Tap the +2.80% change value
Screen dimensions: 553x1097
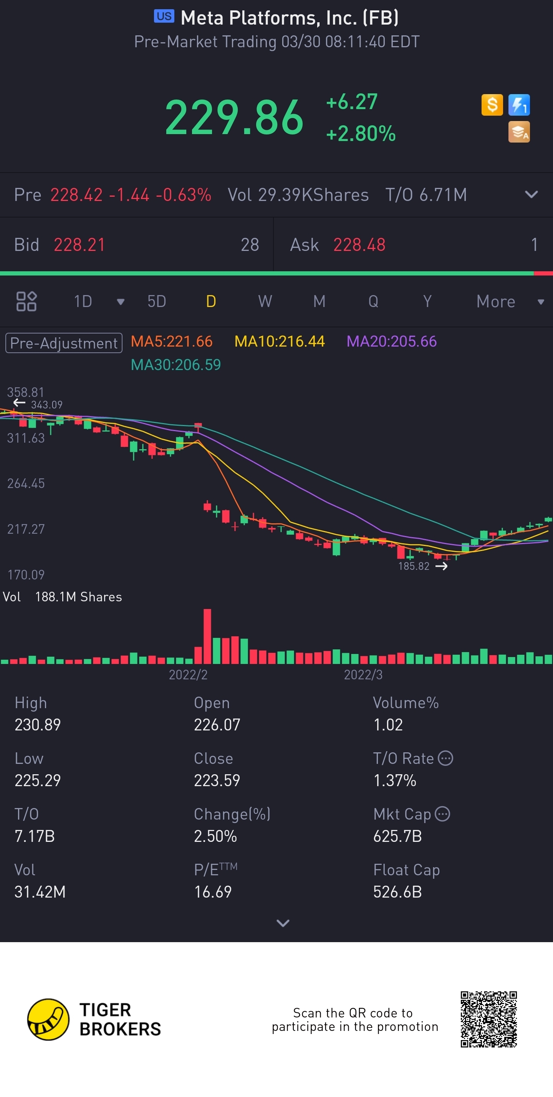pos(361,134)
